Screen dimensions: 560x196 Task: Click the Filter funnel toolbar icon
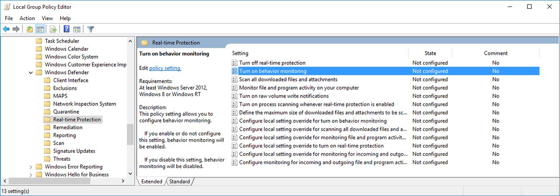pyautogui.click(x=91, y=29)
